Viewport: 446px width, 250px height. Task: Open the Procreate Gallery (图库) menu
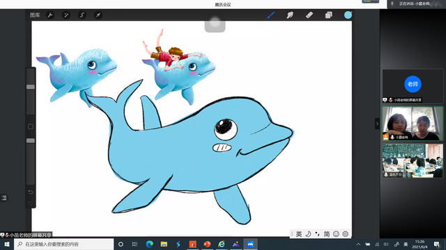pyautogui.click(x=35, y=15)
